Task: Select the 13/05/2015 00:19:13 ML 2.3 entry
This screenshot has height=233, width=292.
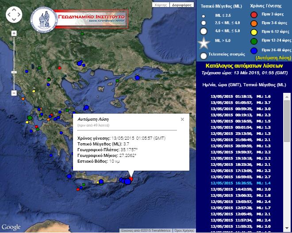Action: 240,115
